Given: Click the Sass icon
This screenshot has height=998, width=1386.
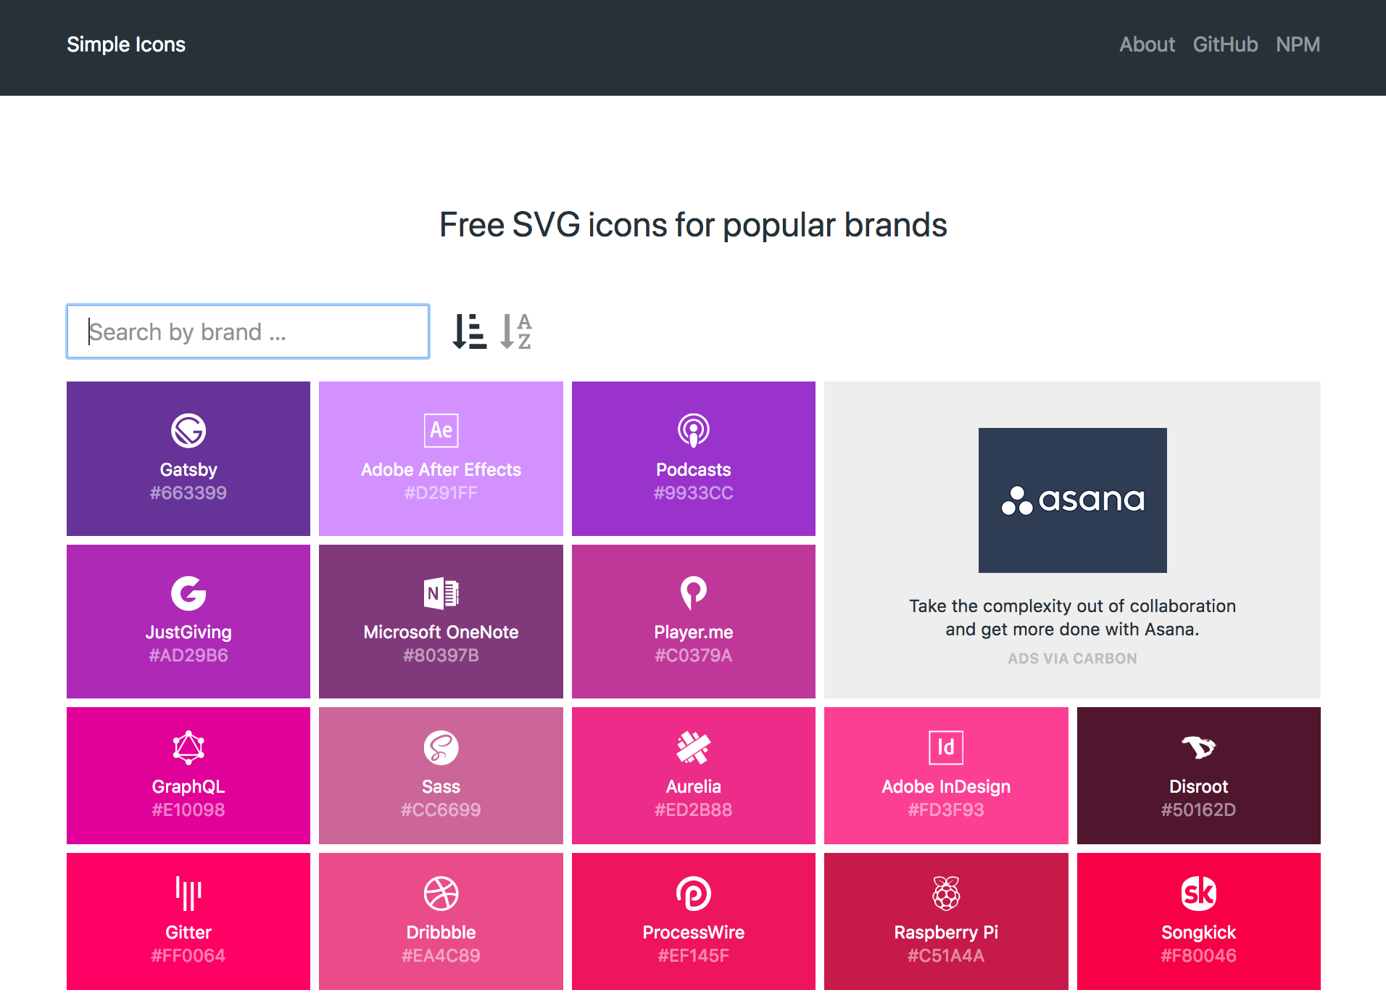Looking at the screenshot, I should pos(441,748).
